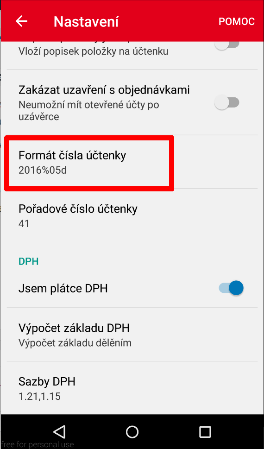264x449 pixels.
Task: Go back using the header arrow
Action: (x=21, y=21)
